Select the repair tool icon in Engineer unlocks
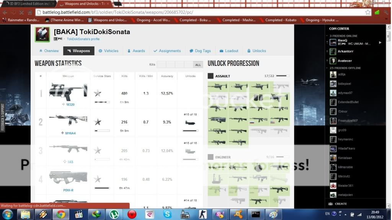Screen dimensions: 392x220 (217, 179)
